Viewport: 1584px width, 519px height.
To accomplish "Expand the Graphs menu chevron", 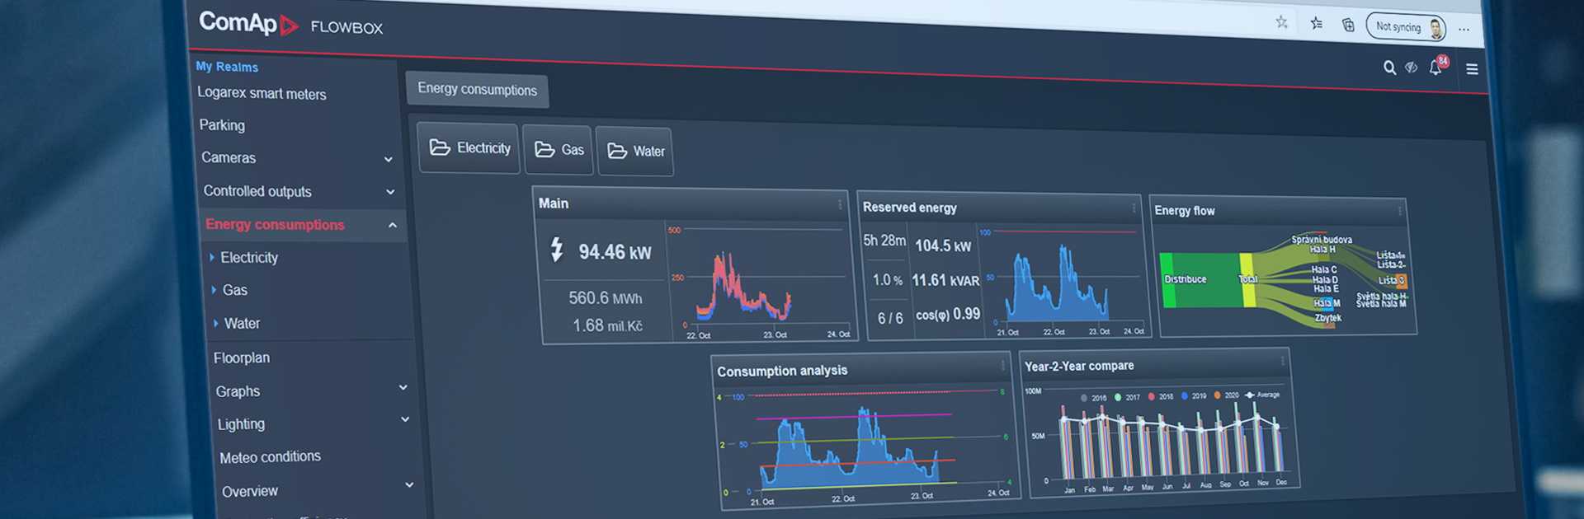I will point(403,387).
